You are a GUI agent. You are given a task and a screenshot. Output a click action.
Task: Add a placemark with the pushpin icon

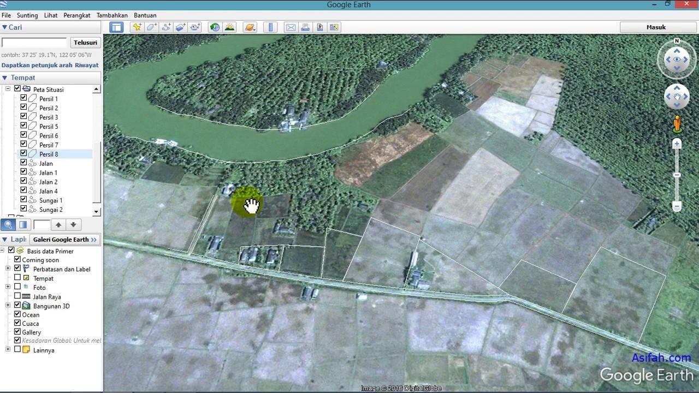pyautogui.click(x=137, y=27)
